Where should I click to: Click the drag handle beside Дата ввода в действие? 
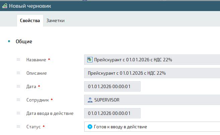coord(19,113)
